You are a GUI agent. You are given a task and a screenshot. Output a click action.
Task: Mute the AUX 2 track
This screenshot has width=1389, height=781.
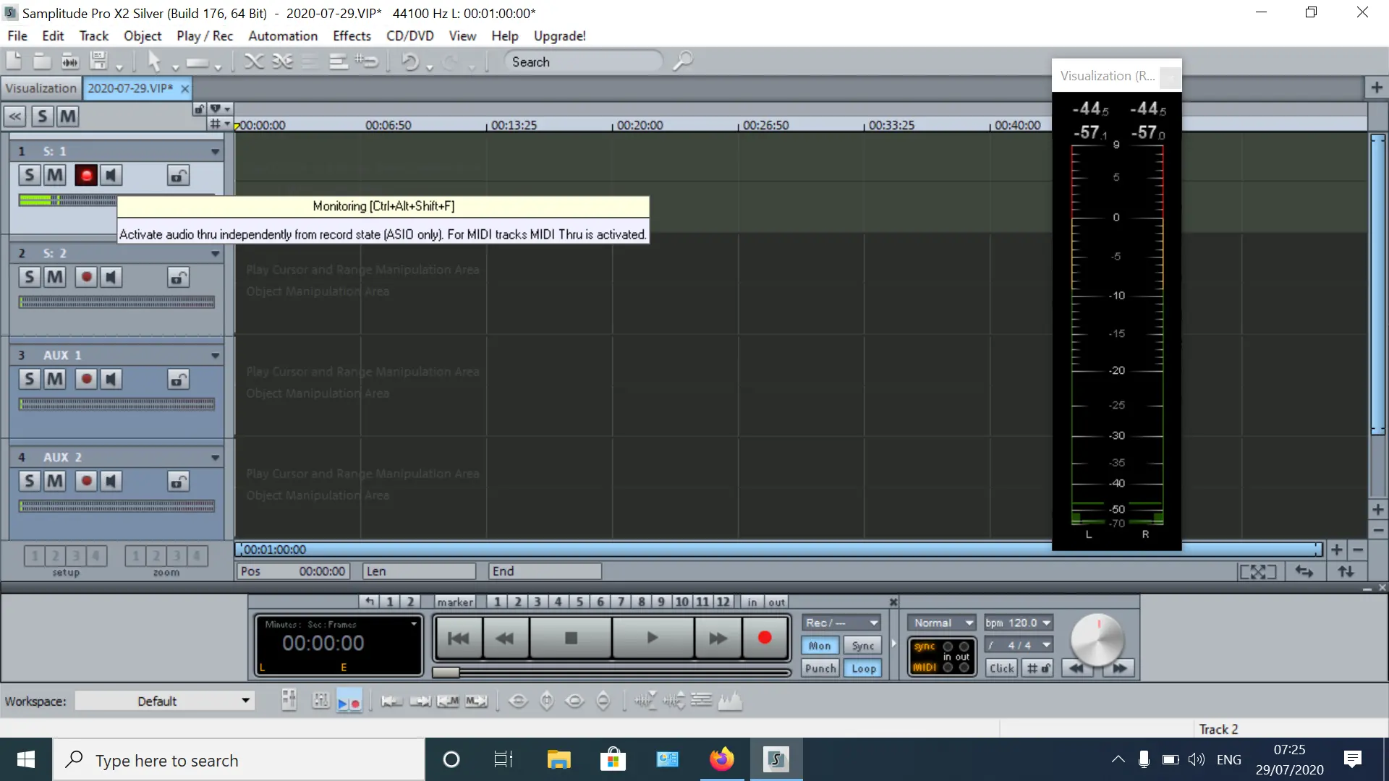pos(54,482)
